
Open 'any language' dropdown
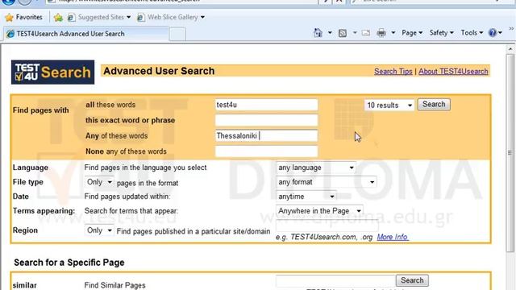(315, 168)
